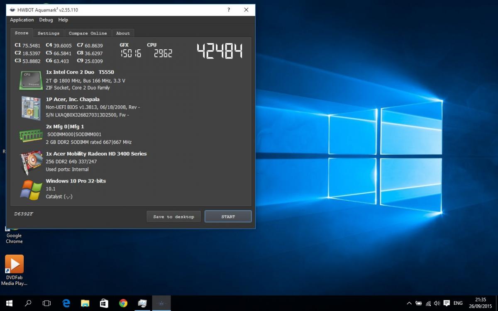Click the 'Non-UEFI BIOS v1.3813' line
Viewport: 498px width, 311px height.
coord(93,107)
